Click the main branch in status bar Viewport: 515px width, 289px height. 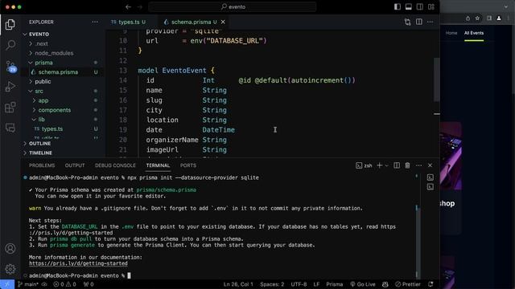coord(29,284)
